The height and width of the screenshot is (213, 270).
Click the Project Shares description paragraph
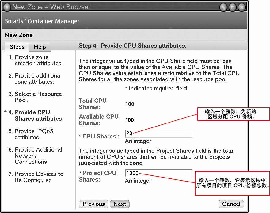tap(157, 157)
